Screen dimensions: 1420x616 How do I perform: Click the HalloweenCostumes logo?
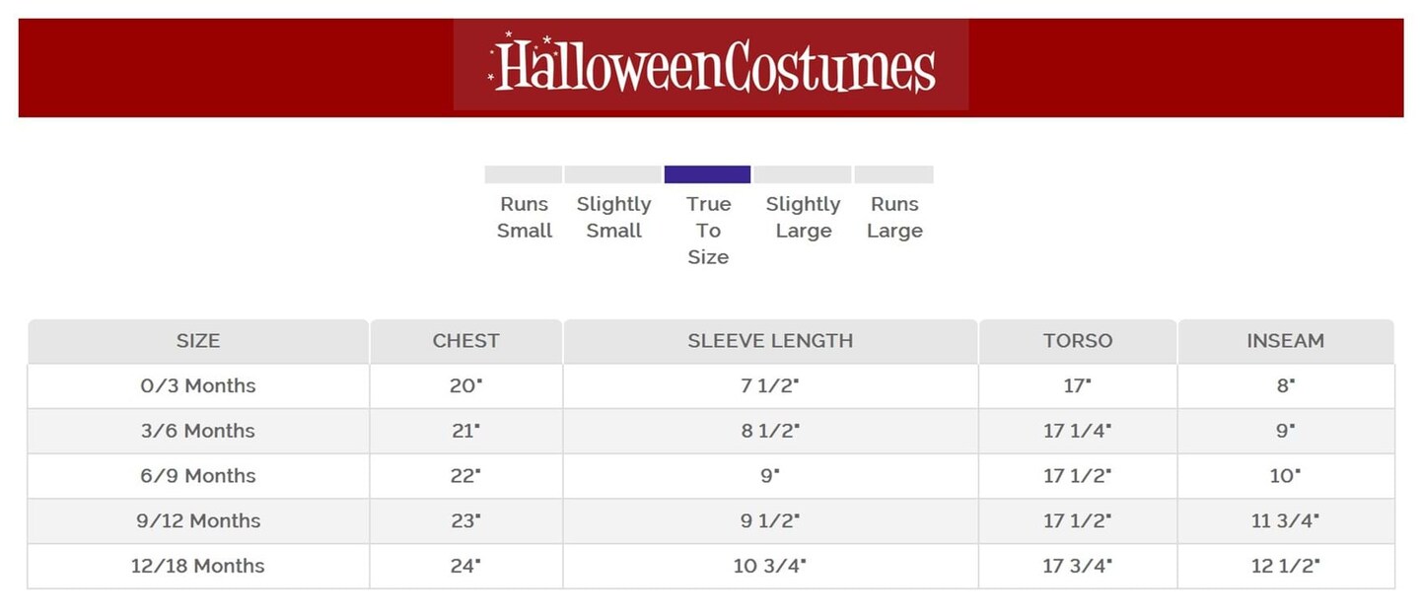pos(711,65)
